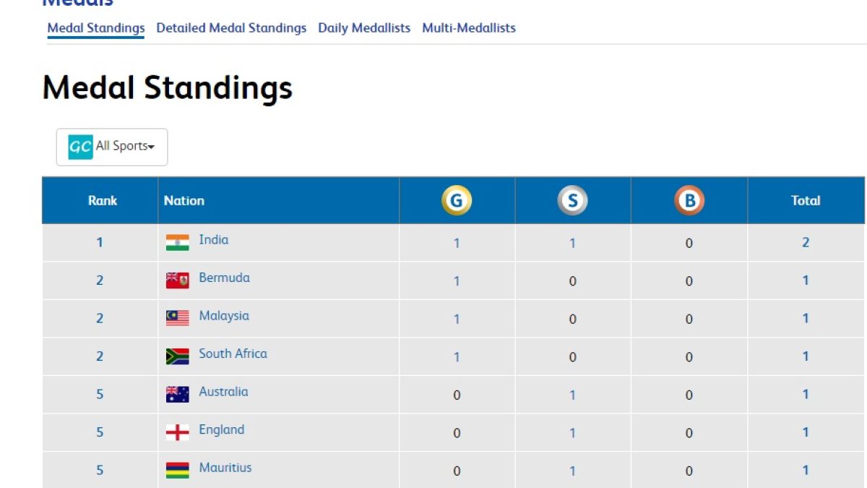Click the Australia flag icon
Screen dimensions: 867x488
[x=177, y=394]
